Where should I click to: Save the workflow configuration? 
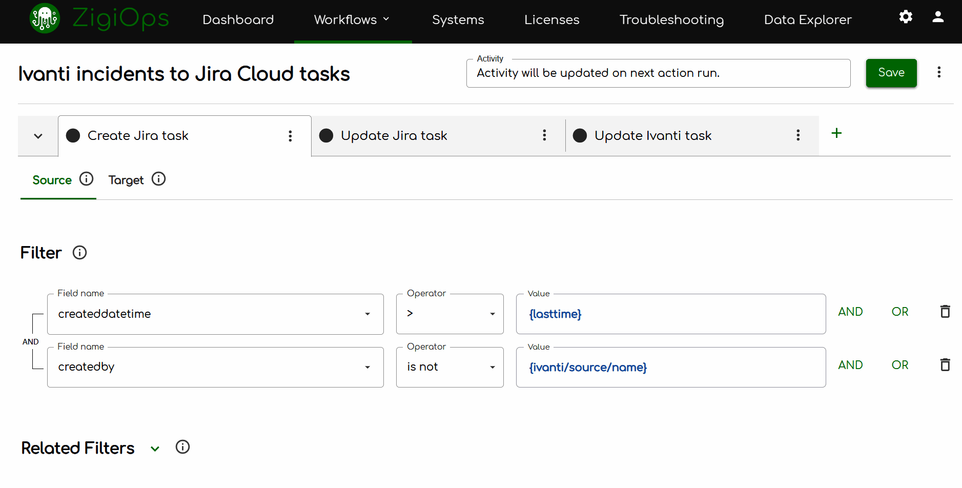[x=891, y=73]
